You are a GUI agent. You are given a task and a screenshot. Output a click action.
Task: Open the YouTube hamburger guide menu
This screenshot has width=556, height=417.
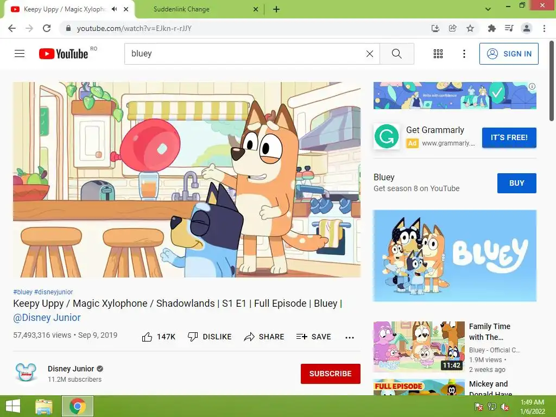point(20,54)
